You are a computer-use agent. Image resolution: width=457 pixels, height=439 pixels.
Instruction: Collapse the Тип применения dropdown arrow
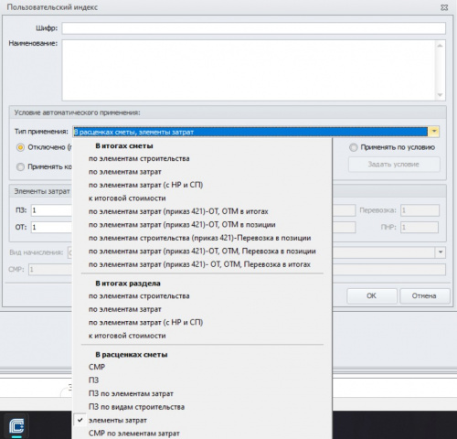tap(434, 132)
